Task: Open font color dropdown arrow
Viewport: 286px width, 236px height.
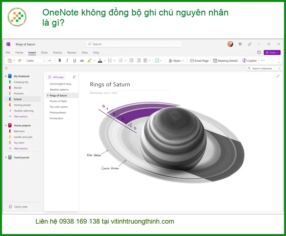Action: pos(105,60)
